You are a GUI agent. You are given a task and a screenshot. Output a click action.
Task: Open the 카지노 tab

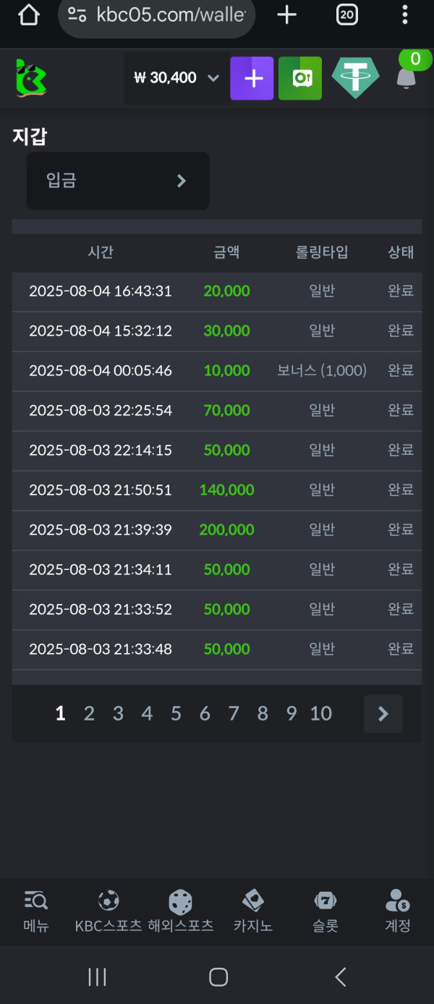(253, 911)
